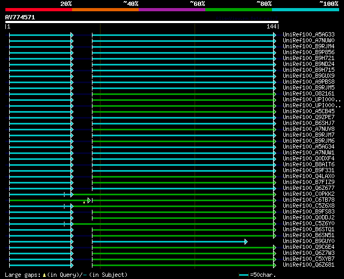Click the UniRef100_B9GUY0 label
344x279 pixels.
click(x=309, y=241)
